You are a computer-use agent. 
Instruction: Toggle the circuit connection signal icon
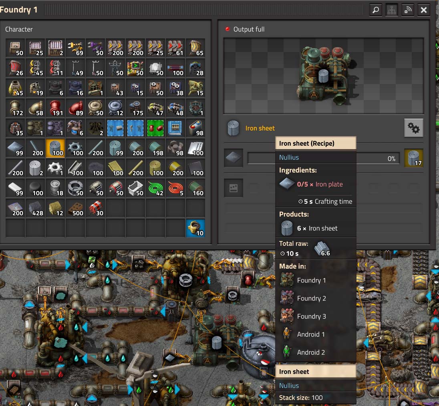(408, 10)
